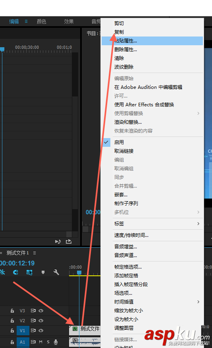This screenshot has width=212, height=348.
Task: Toggle lock on track V1
Action: [x=12, y=331]
